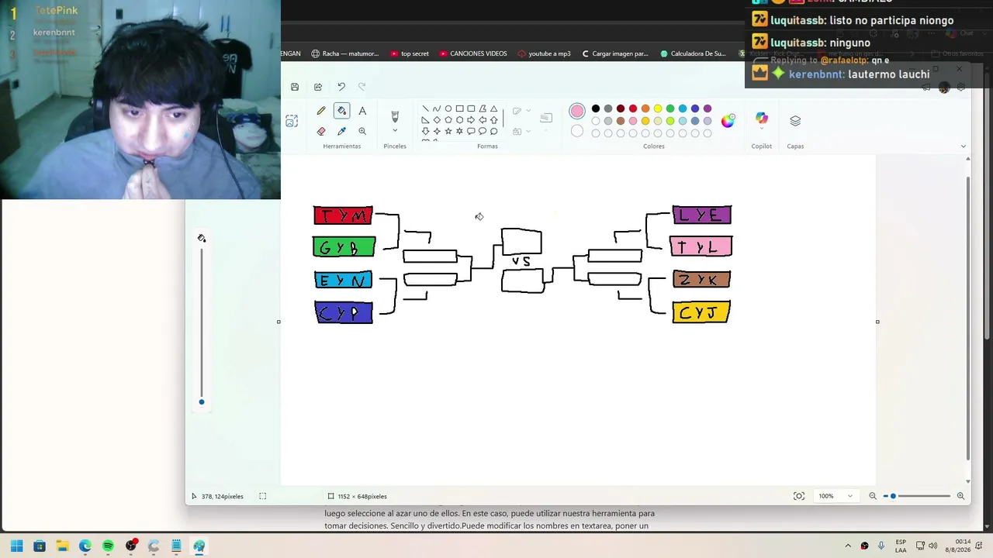Select the Color picker eyedropper tool
The image size is (993, 558).
point(341,131)
